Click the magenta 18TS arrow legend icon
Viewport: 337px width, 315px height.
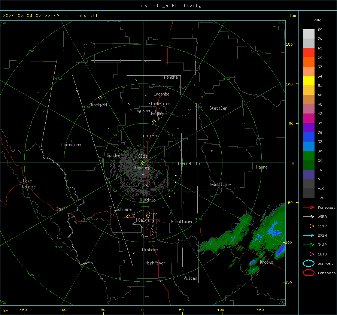(x=309, y=254)
